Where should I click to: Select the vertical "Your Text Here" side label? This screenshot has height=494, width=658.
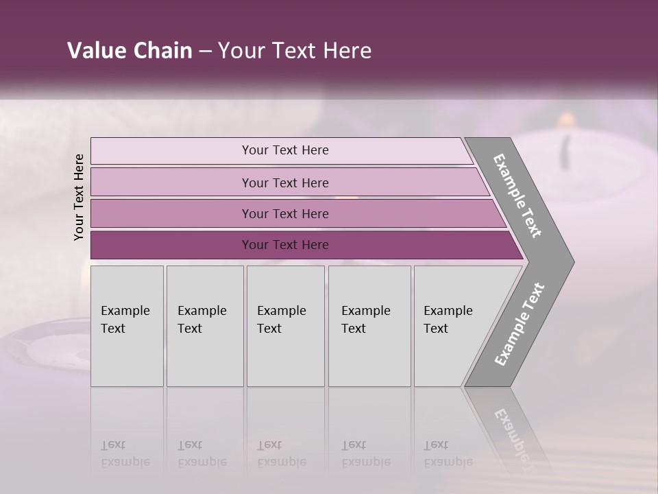[x=79, y=197]
